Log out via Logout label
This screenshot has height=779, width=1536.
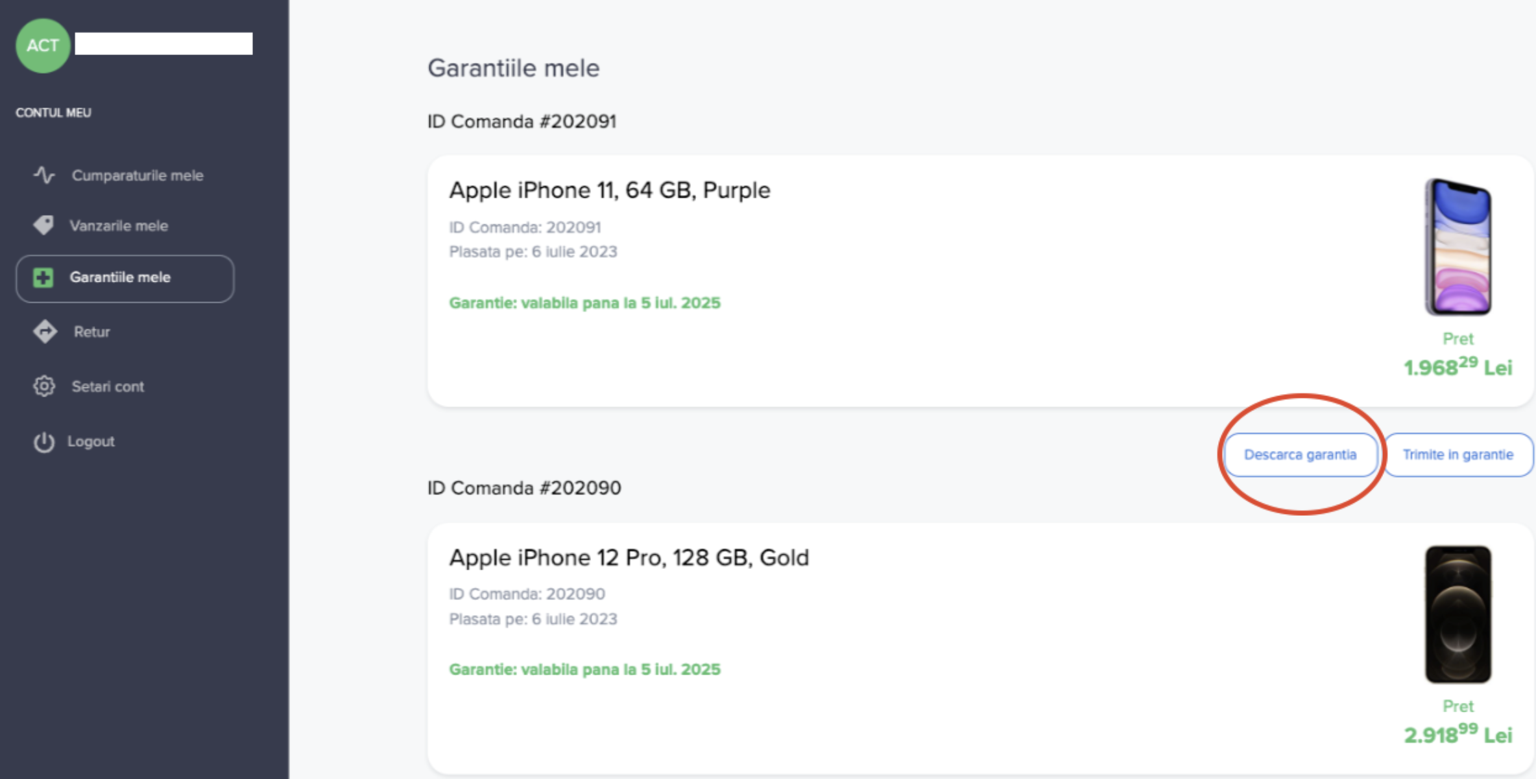pos(91,441)
